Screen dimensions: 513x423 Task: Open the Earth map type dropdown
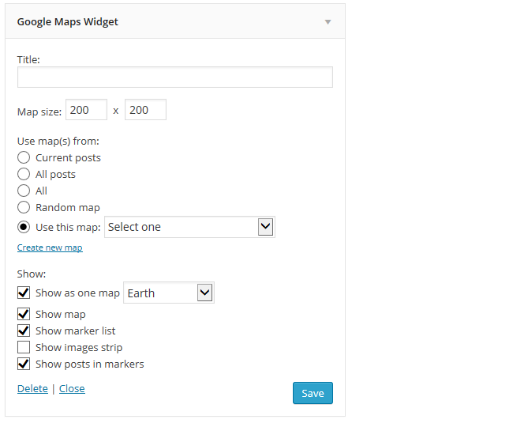coord(169,293)
